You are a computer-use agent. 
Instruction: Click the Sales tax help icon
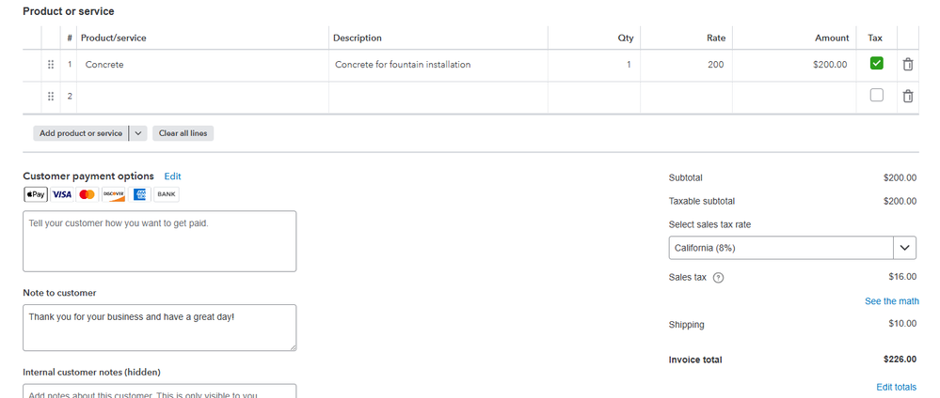tap(719, 278)
